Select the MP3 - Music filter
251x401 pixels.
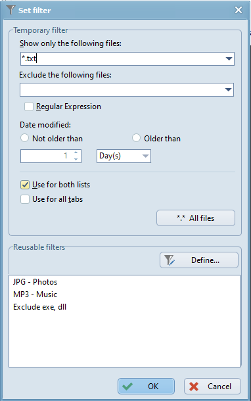35,295
